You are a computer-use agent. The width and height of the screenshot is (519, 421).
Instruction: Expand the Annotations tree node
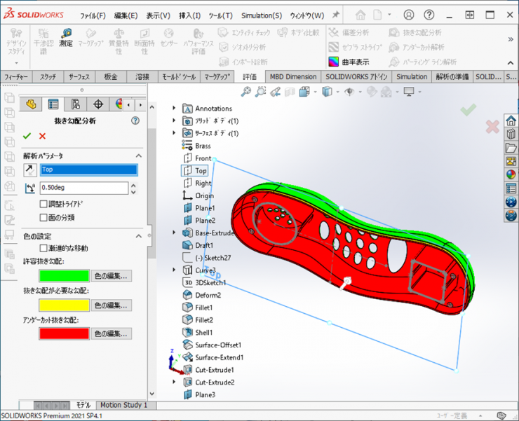click(174, 108)
